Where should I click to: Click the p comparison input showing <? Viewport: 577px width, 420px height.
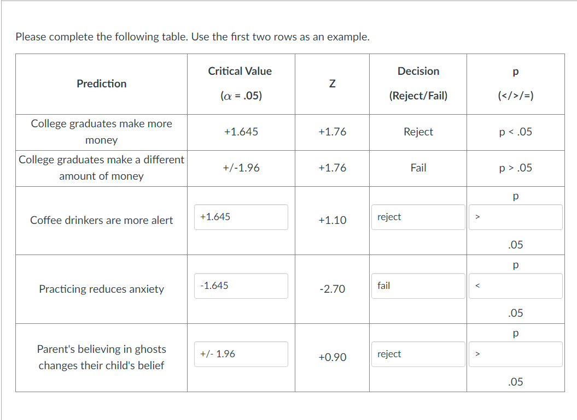coord(515,285)
